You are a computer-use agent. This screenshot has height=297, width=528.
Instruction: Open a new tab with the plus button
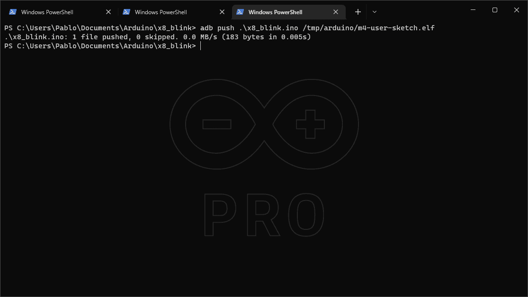coord(358,12)
